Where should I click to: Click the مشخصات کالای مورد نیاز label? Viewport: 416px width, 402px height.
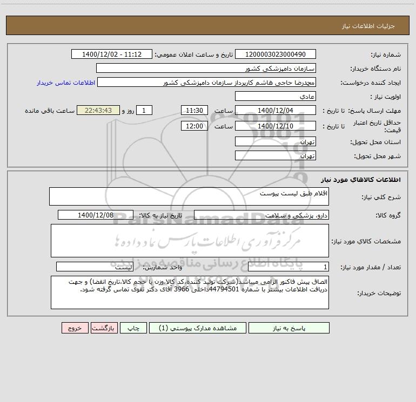366,241
